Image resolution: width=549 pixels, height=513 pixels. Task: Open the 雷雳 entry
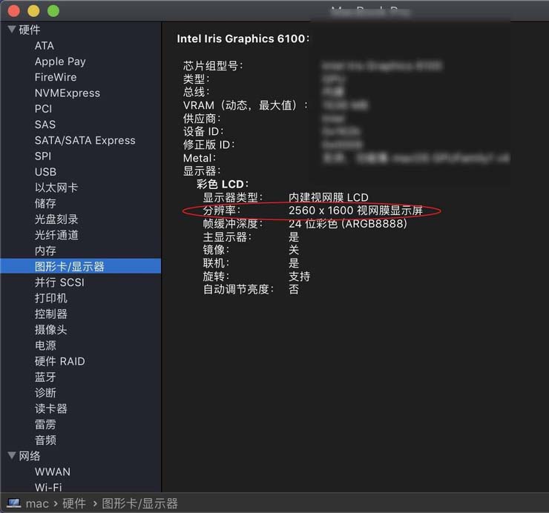pyautogui.click(x=45, y=425)
